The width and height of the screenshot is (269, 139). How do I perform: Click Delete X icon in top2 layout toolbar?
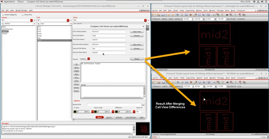click(x=191, y=15)
